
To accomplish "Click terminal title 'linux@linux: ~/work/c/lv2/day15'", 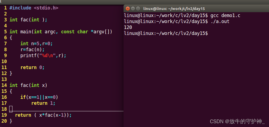I will click(174, 9).
